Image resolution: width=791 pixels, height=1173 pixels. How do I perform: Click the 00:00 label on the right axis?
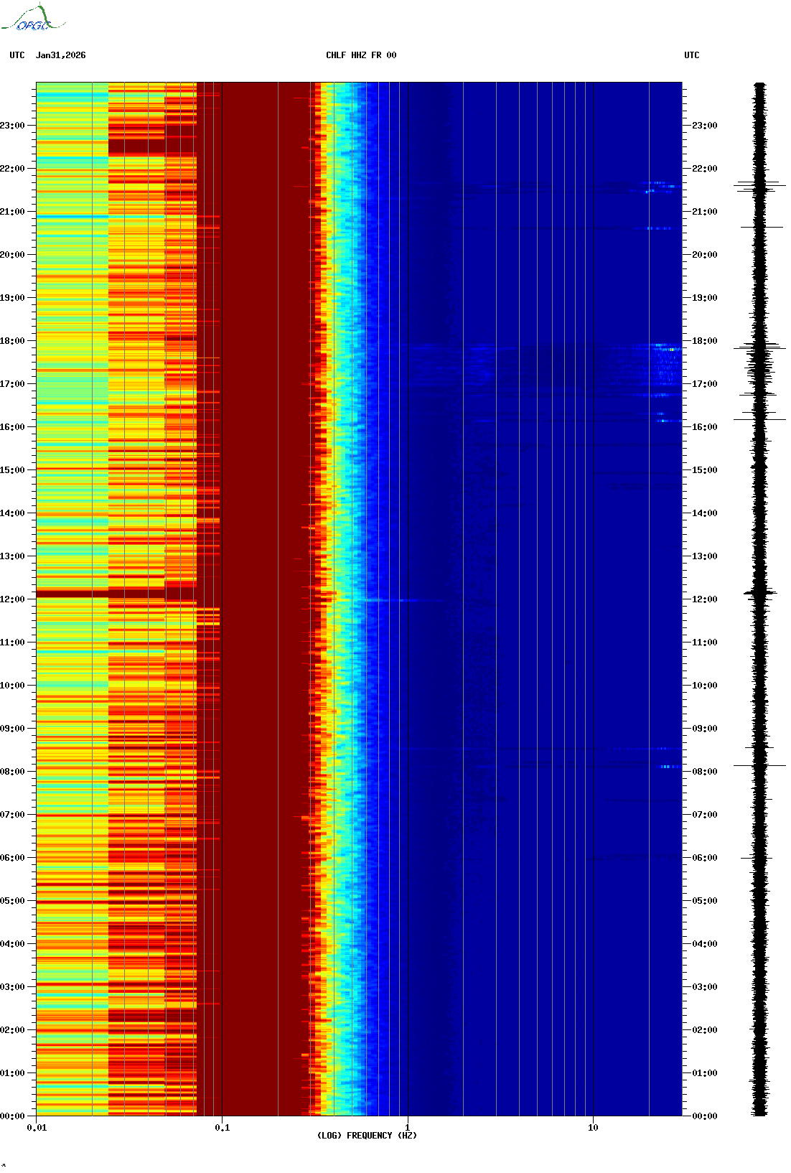(704, 1116)
